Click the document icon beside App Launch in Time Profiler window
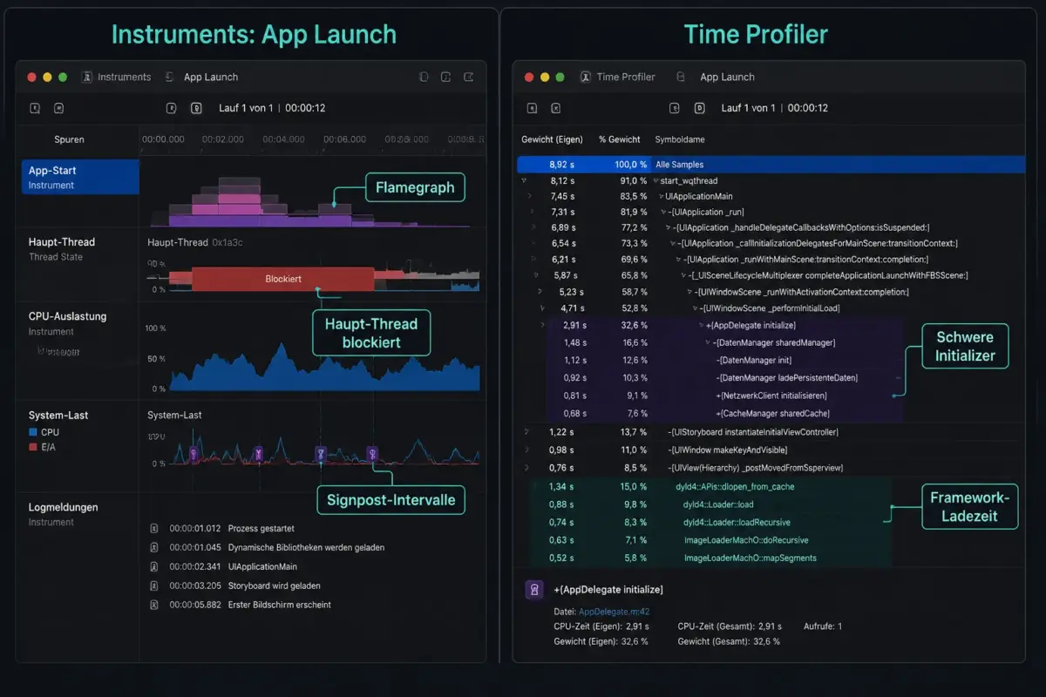Viewport: 1046px width, 697px height. pos(681,77)
